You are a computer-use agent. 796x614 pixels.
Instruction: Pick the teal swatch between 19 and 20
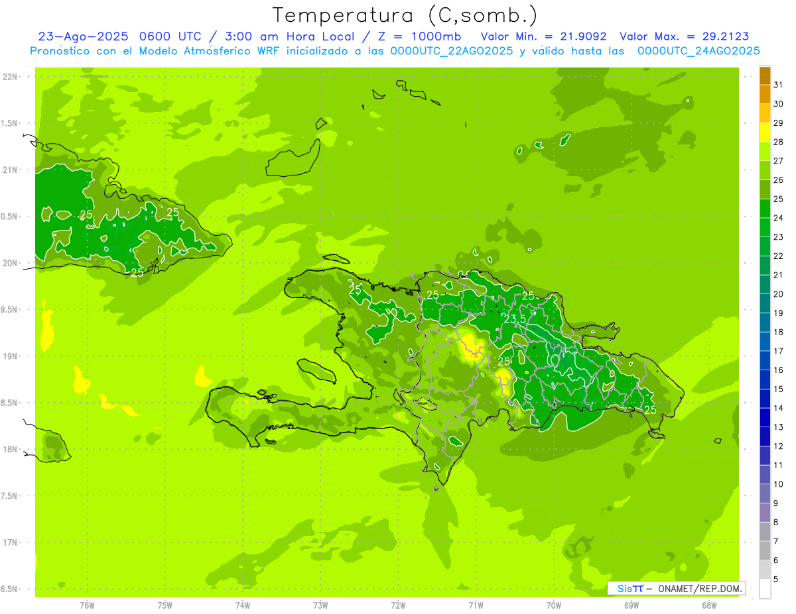(765, 303)
